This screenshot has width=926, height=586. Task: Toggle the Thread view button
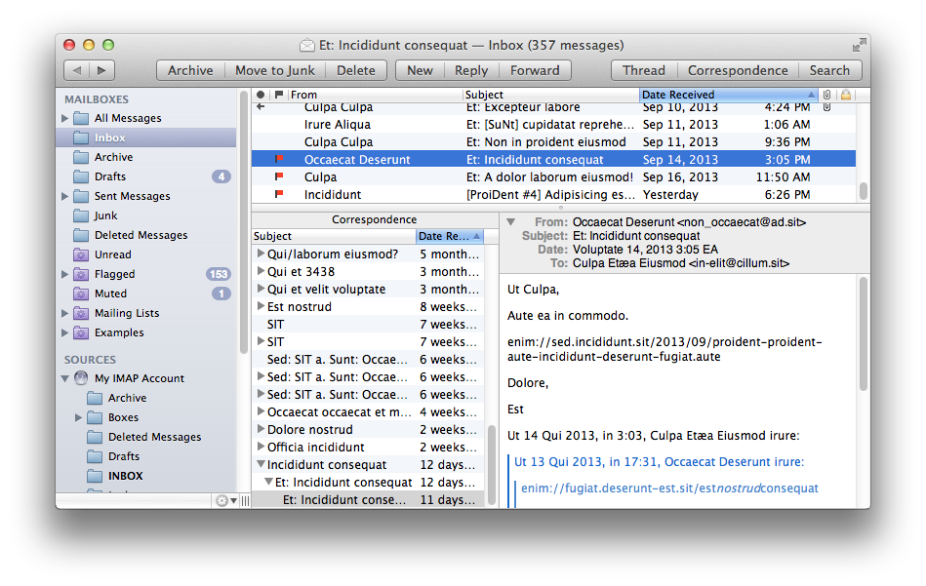click(643, 70)
